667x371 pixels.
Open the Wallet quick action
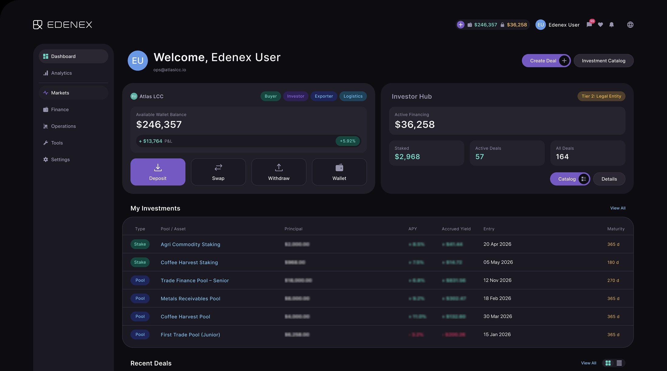(339, 172)
